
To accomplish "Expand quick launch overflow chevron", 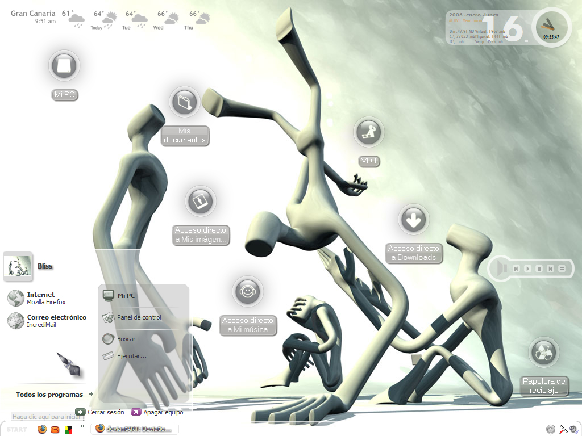I will (82, 426).
